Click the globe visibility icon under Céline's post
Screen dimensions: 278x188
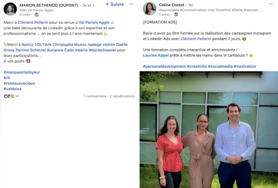[x=176, y=15]
